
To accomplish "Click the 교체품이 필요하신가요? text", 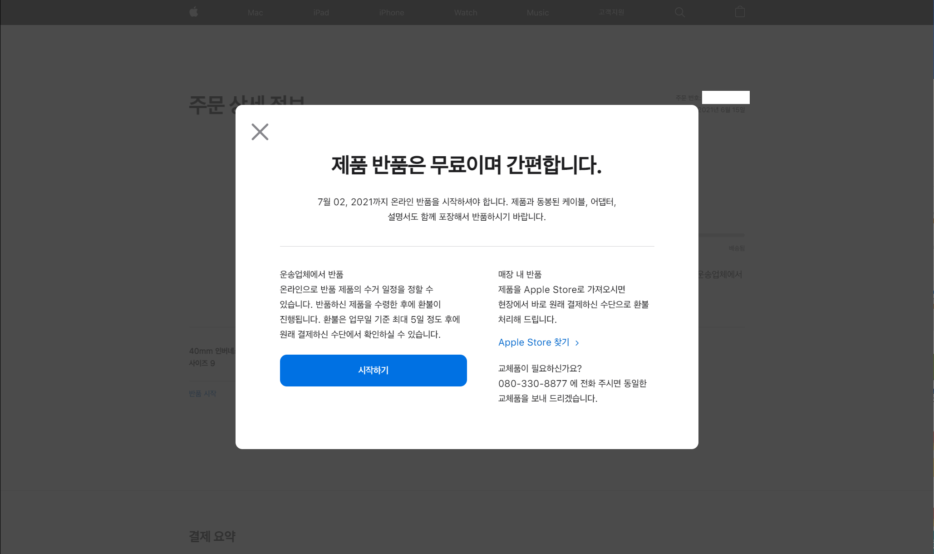I will click(x=540, y=368).
